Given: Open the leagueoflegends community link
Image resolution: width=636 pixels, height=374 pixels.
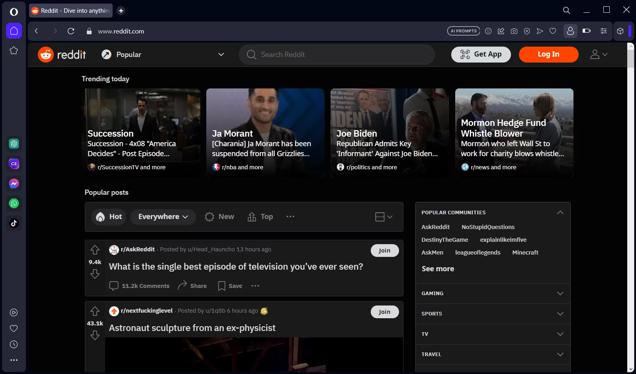Looking at the screenshot, I should tap(477, 253).
